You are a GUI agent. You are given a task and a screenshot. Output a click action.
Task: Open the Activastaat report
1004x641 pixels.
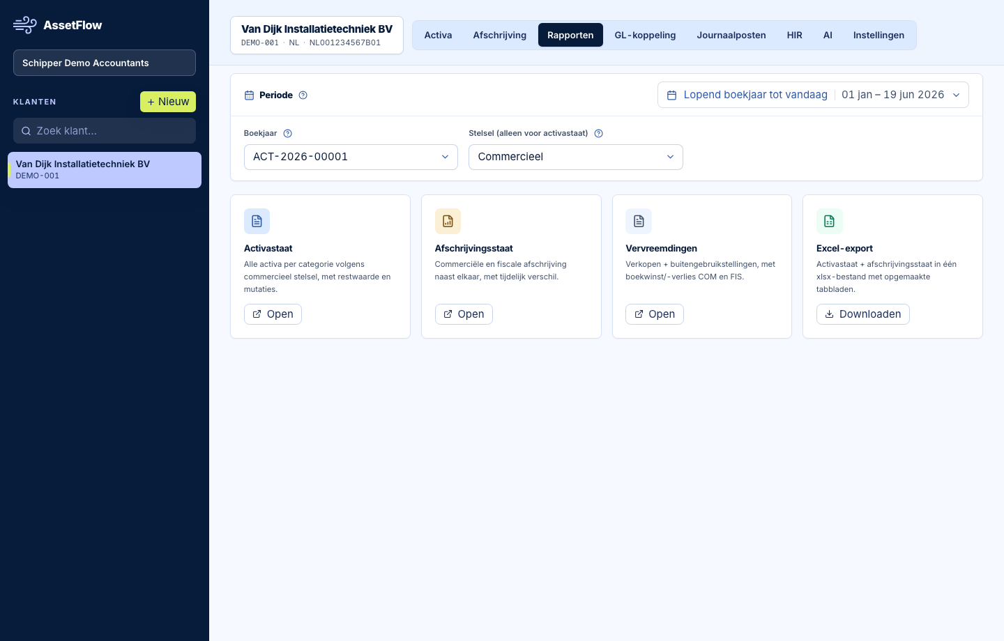point(273,314)
